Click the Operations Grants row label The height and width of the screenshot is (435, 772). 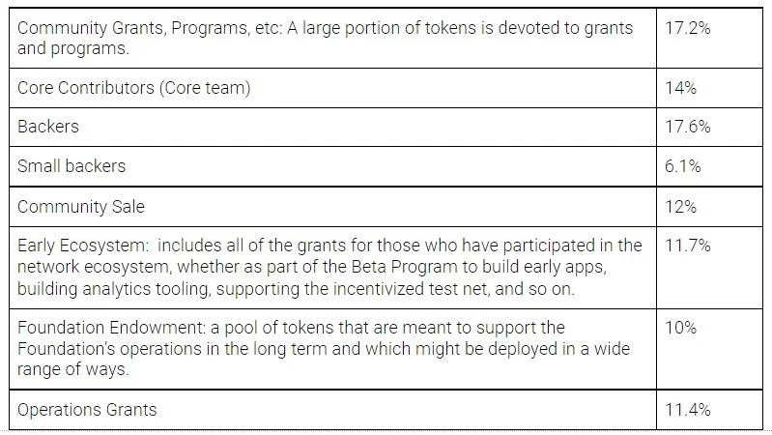coord(87,410)
